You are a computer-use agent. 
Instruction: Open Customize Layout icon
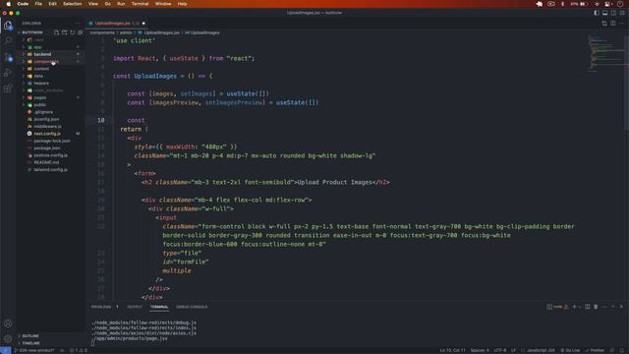pyautogui.click(x=622, y=13)
